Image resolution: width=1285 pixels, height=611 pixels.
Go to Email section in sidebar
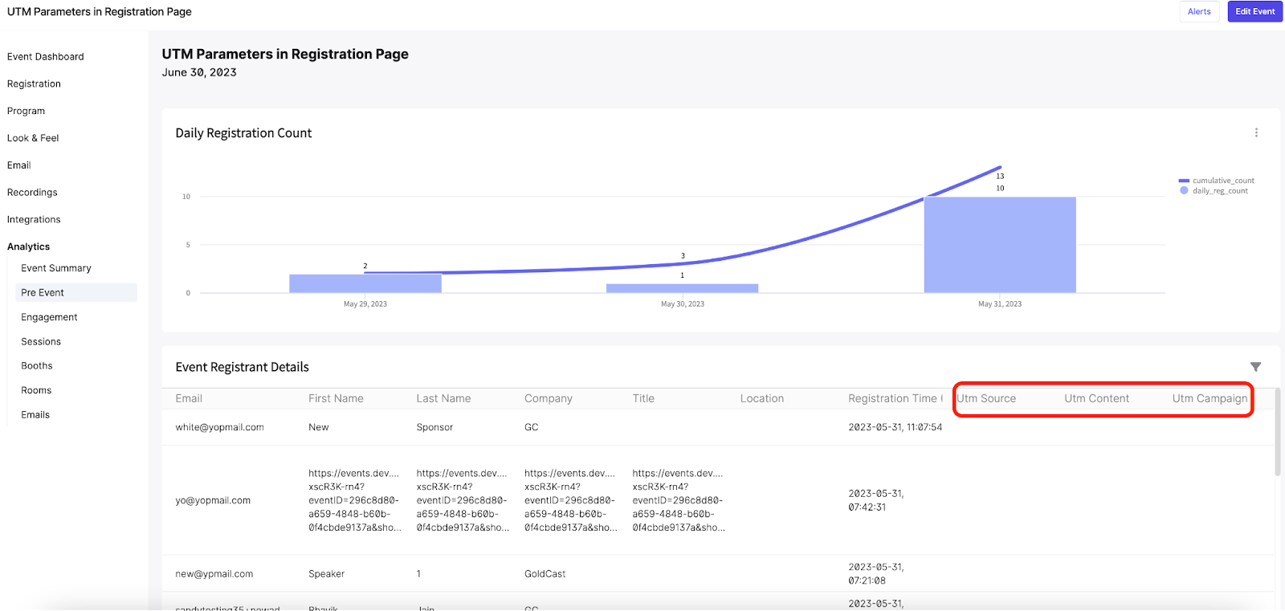(x=19, y=165)
